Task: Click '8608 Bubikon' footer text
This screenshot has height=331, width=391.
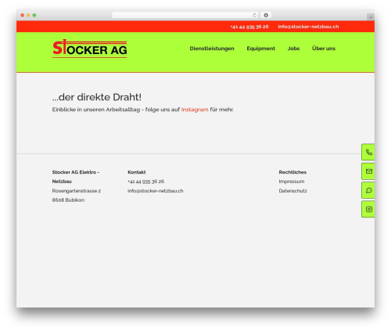Action: pyautogui.click(x=68, y=200)
